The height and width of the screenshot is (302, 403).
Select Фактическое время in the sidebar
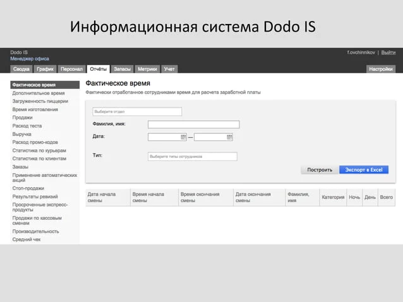tap(45, 85)
